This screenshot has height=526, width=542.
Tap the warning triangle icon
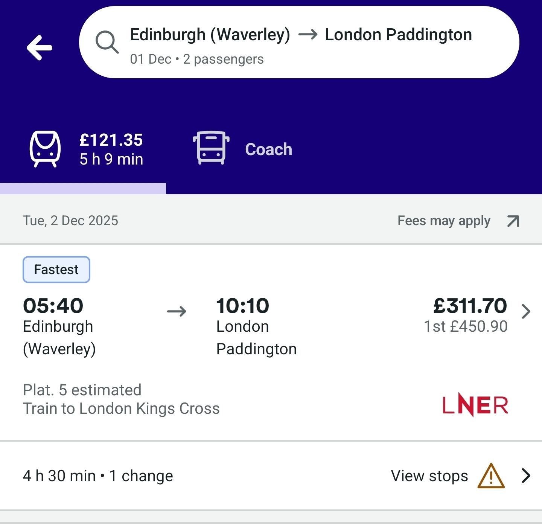point(491,476)
